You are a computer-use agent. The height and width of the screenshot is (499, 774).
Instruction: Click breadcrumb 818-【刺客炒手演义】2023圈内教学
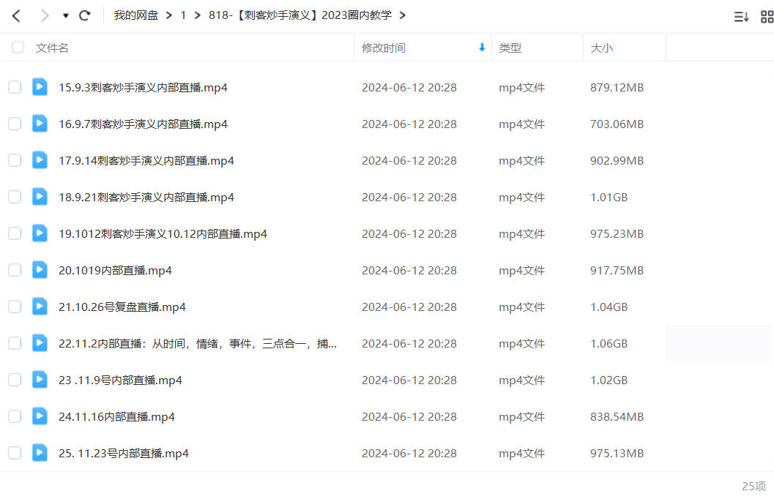coord(300,15)
